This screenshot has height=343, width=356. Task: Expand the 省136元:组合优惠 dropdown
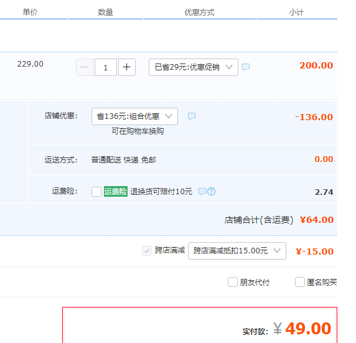134,116
